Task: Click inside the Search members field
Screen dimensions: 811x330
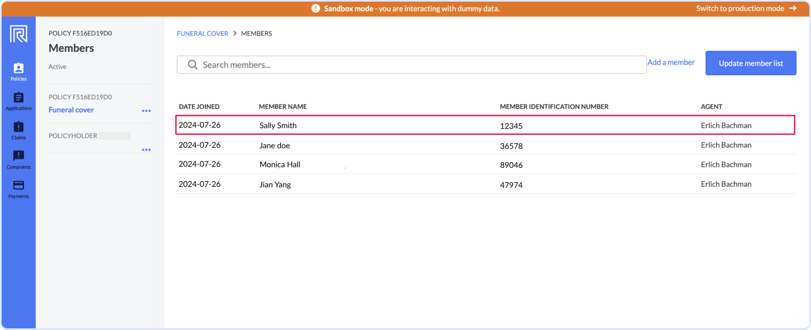Action: coord(391,65)
